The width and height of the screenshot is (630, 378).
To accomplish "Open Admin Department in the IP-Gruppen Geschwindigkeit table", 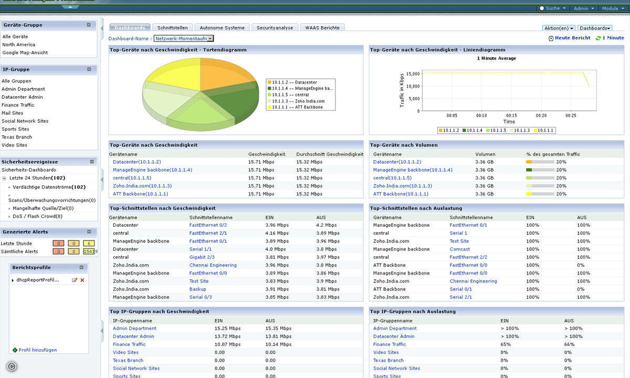I will (x=134, y=329).
